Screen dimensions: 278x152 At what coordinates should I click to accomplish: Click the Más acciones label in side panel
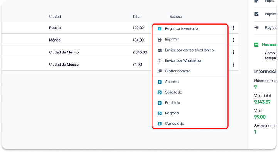click(269, 45)
